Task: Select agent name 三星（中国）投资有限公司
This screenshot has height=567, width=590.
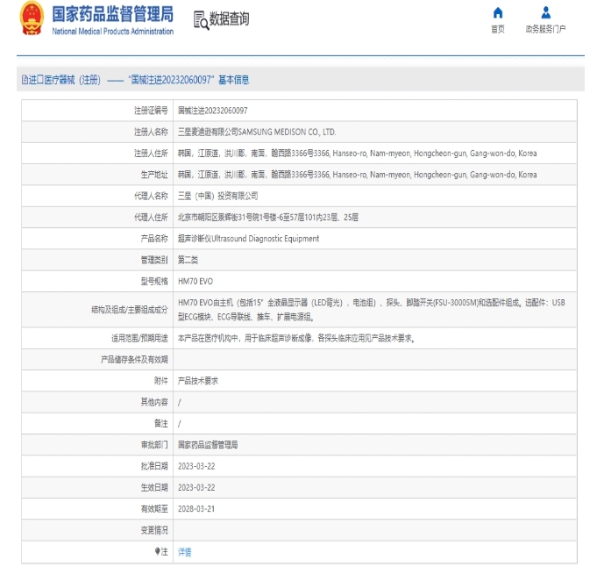Action: point(218,196)
